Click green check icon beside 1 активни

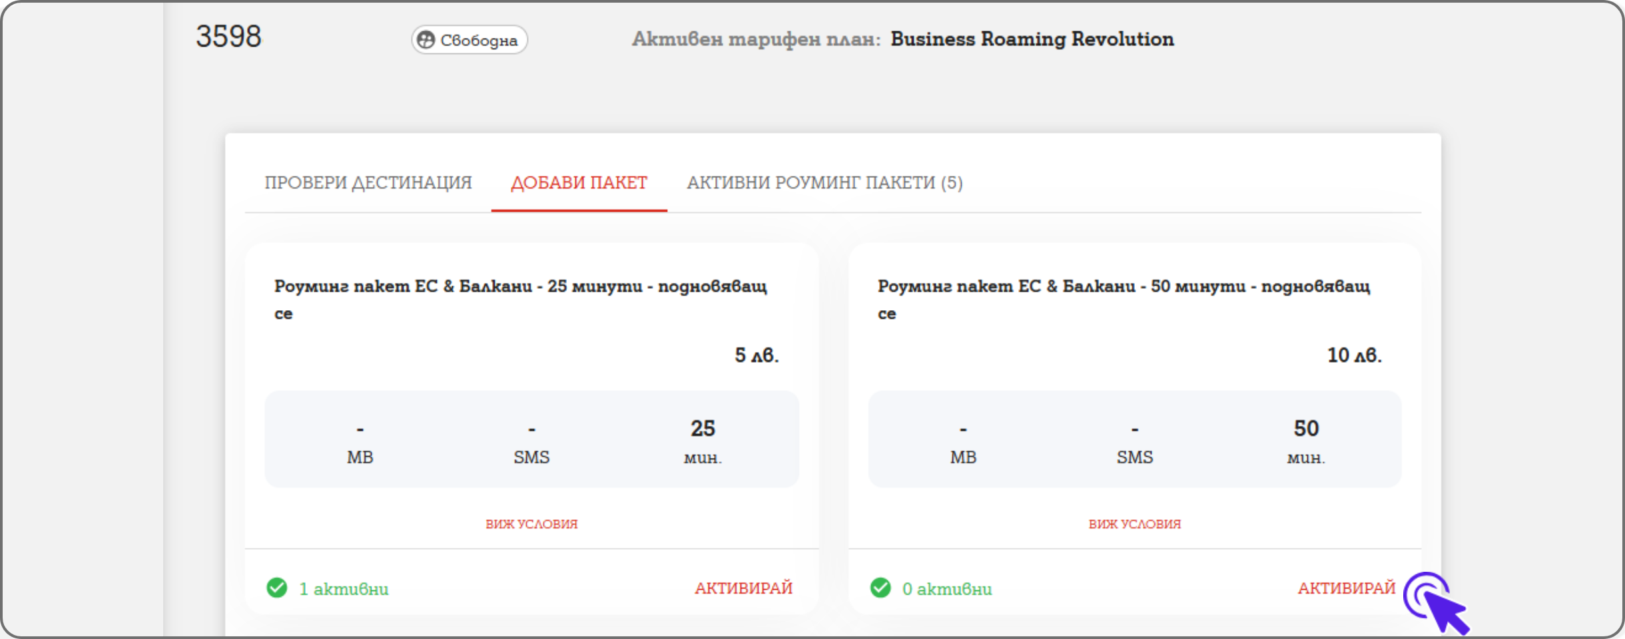pos(277,588)
